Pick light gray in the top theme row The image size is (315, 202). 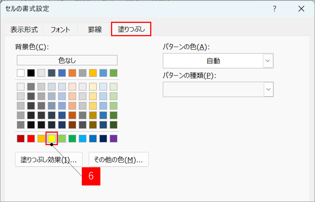click(x=41, y=73)
